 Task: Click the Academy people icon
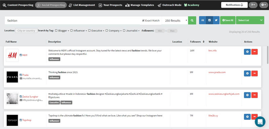186,5
